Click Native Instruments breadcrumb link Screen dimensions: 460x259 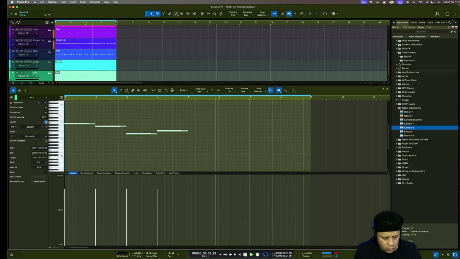click(417, 36)
